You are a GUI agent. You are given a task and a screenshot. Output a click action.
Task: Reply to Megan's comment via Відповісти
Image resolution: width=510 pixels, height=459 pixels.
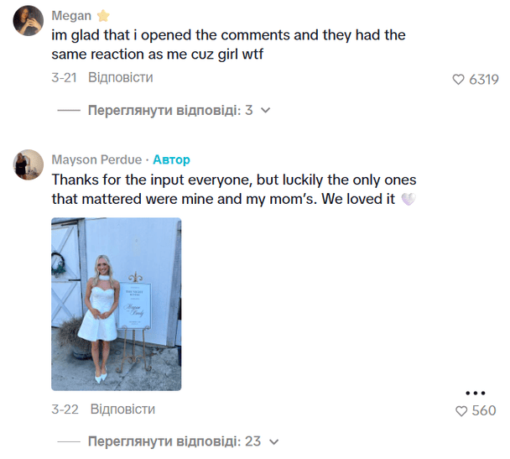click(x=121, y=78)
